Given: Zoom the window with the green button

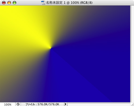Looking at the screenshot, I should pos(14,3).
